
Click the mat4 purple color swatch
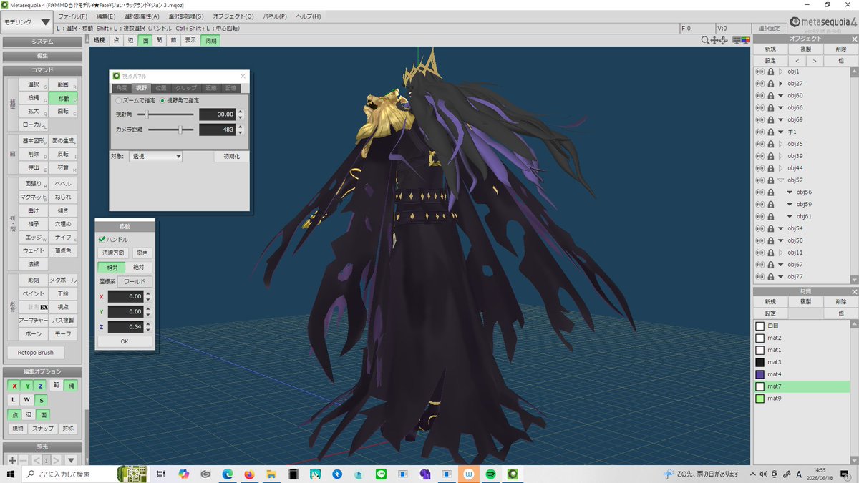click(x=760, y=374)
